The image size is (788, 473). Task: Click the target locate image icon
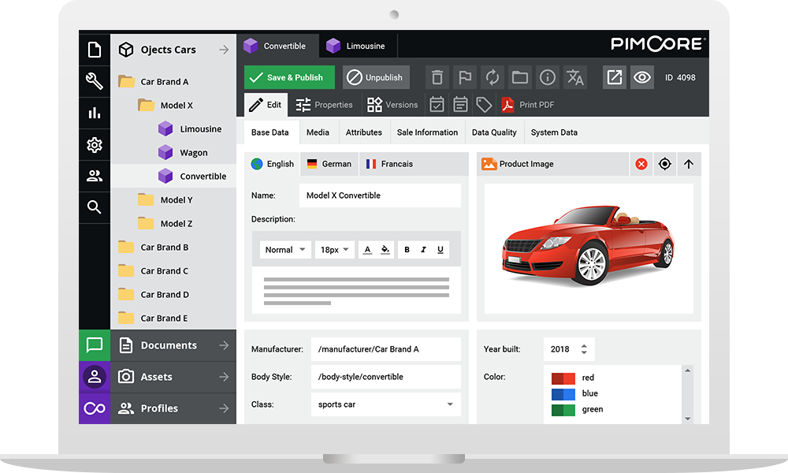[665, 164]
